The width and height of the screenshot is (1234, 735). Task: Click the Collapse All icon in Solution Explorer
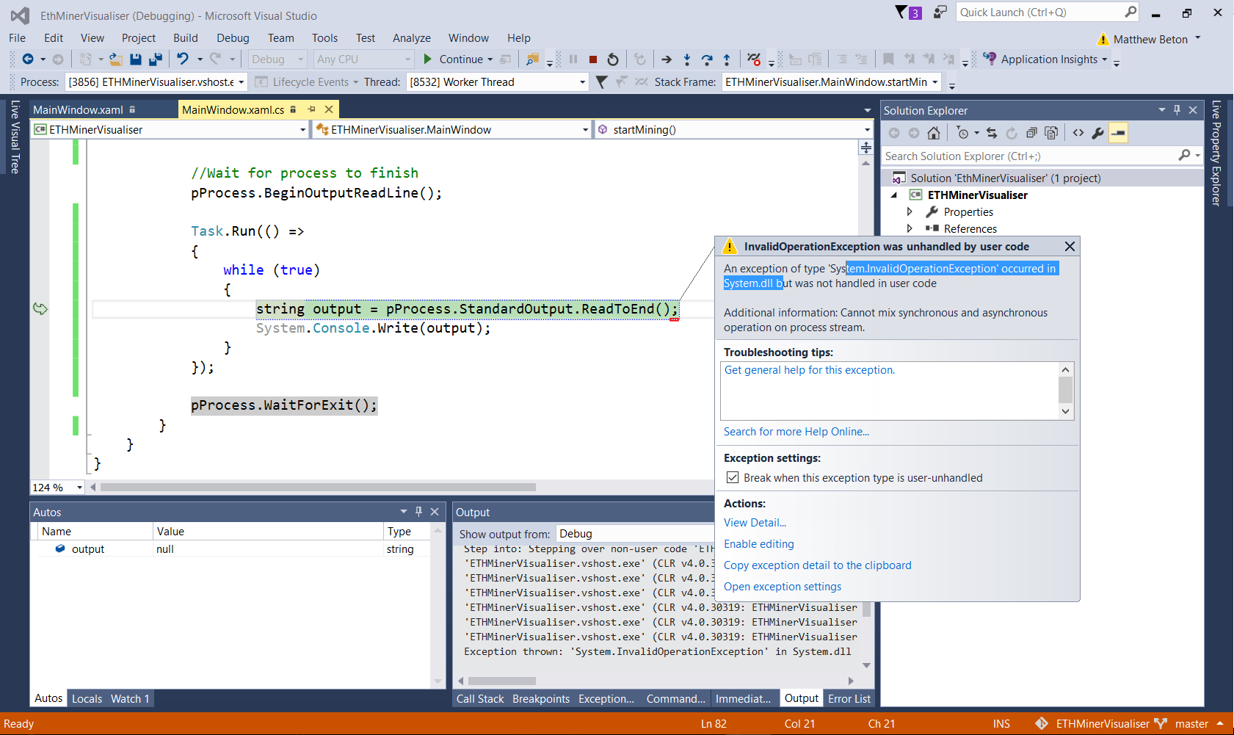coord(1031,133)
